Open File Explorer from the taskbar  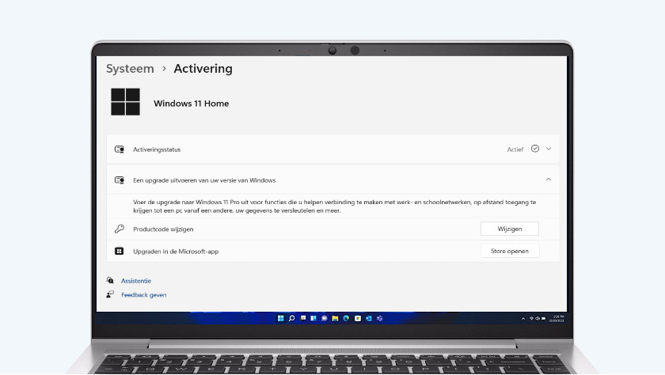click(335, 318)
